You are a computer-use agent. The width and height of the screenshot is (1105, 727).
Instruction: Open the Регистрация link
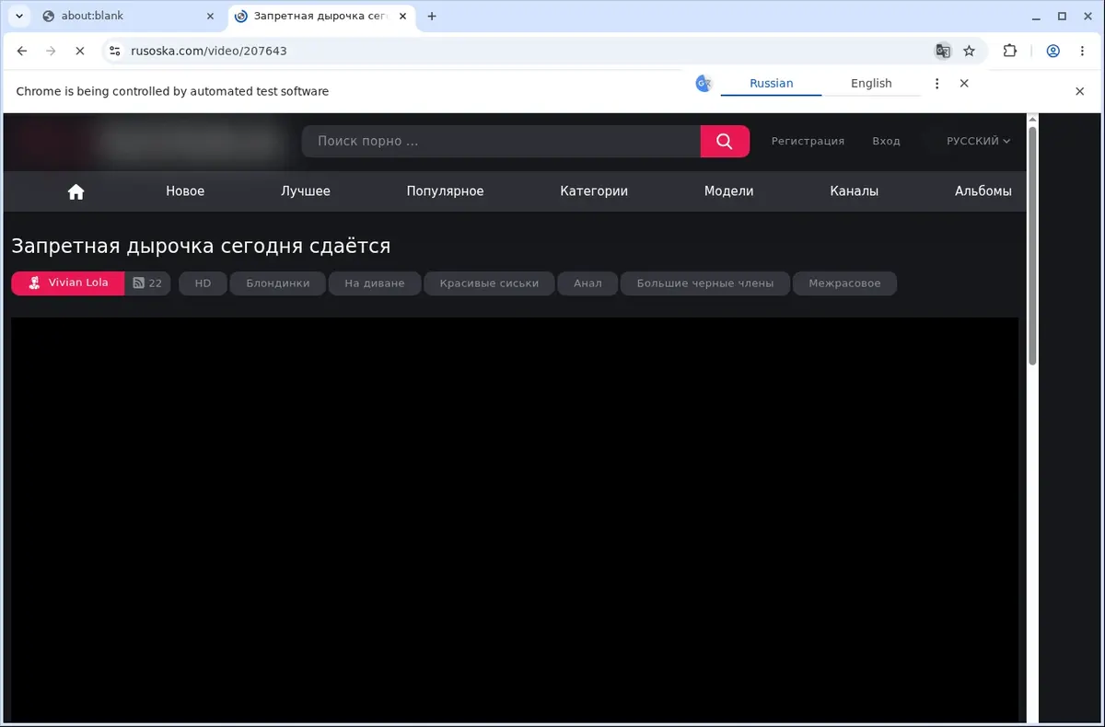(808, 141)
